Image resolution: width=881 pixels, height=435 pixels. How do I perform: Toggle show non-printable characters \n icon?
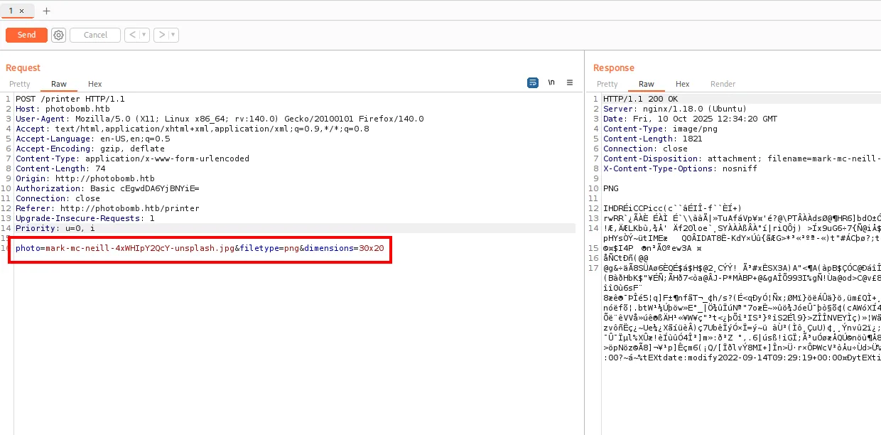[551, 82]
